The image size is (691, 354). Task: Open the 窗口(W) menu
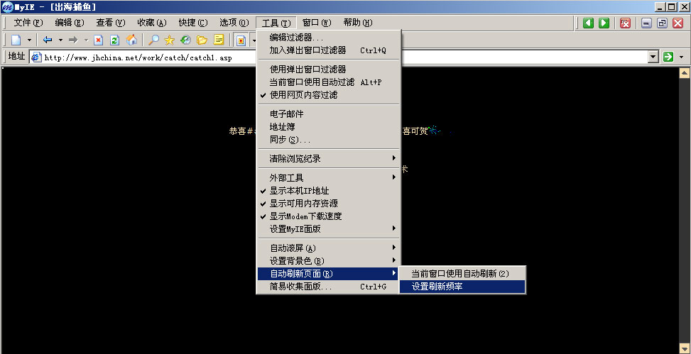[x=317, y=23]
